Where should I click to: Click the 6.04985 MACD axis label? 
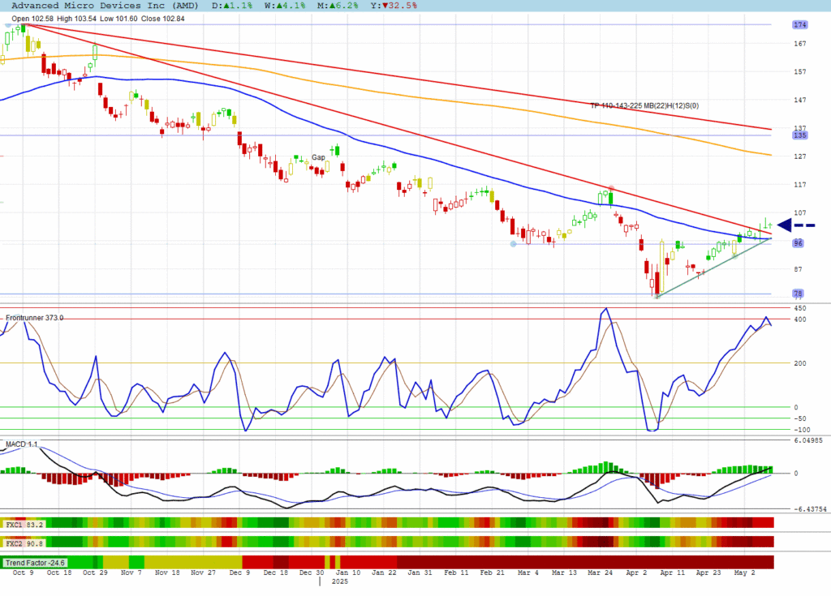(x=807, y=441)
